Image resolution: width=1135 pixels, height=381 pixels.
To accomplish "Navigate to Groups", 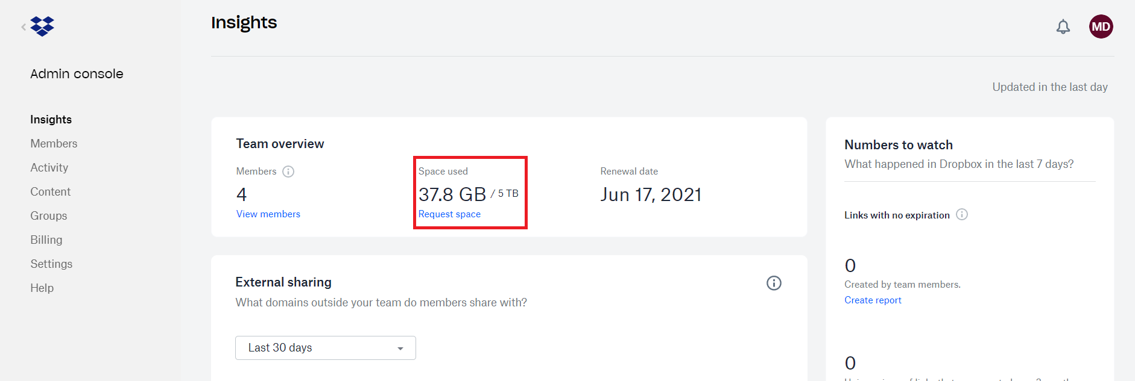I will tap(48, 215).
